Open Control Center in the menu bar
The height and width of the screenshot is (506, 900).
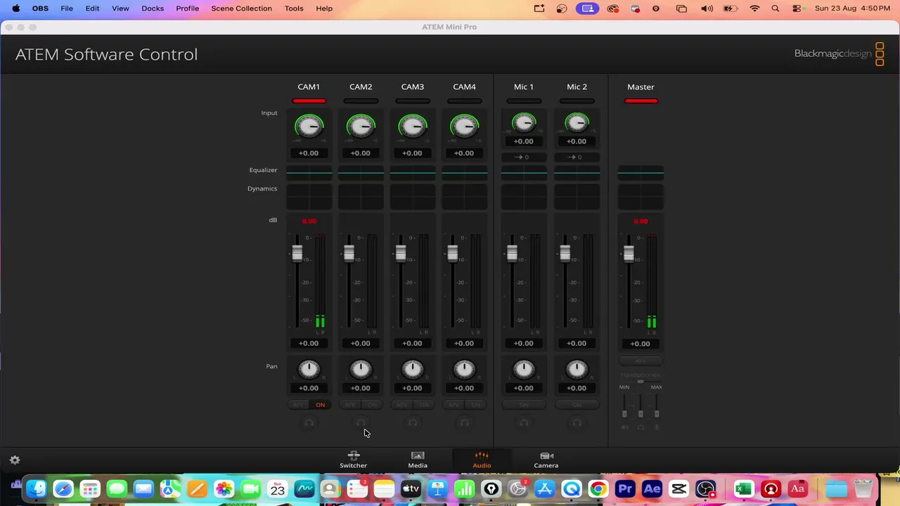pyautogui.click(x=797, y=8)
